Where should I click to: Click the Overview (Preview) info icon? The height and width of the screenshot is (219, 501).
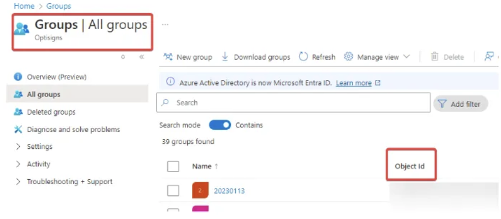(18, 77)
